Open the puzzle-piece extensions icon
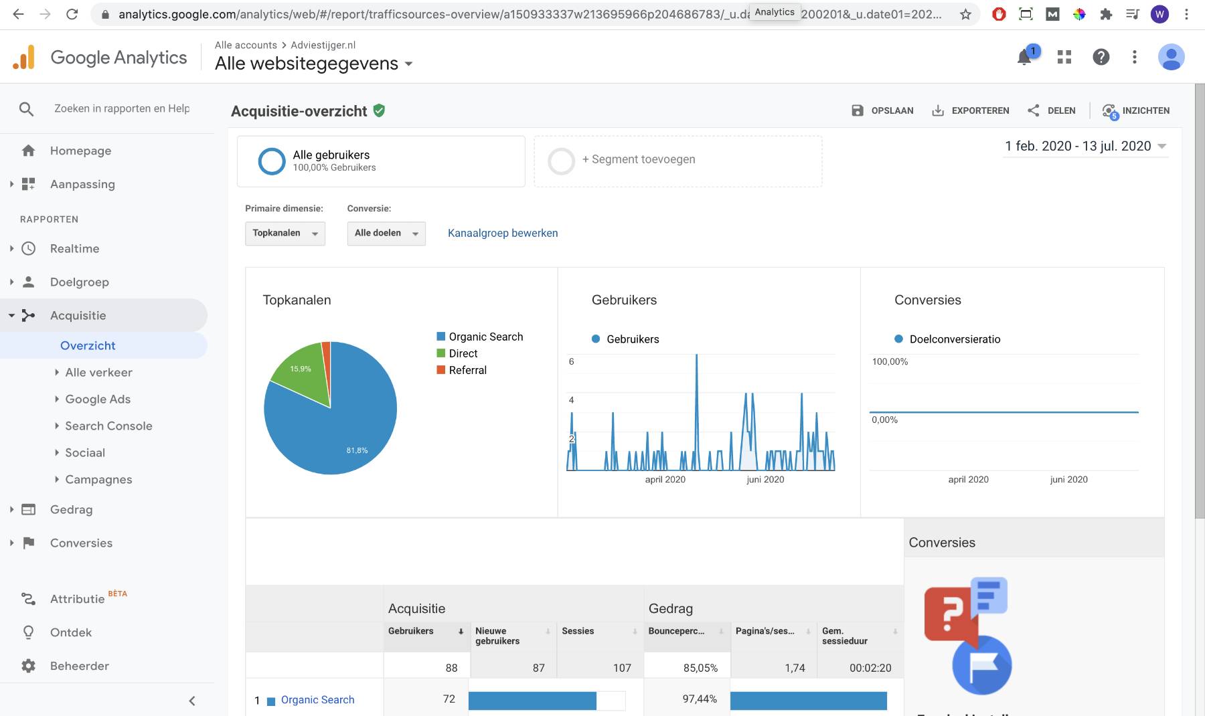1205x716 pixels. [x=1106, y=14]
